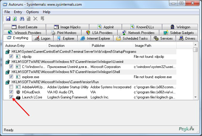Viewport: 202px width, 136px height.
Task: Click registry icon beside CurrentVersion\Run key
Action: pos(8,82)
